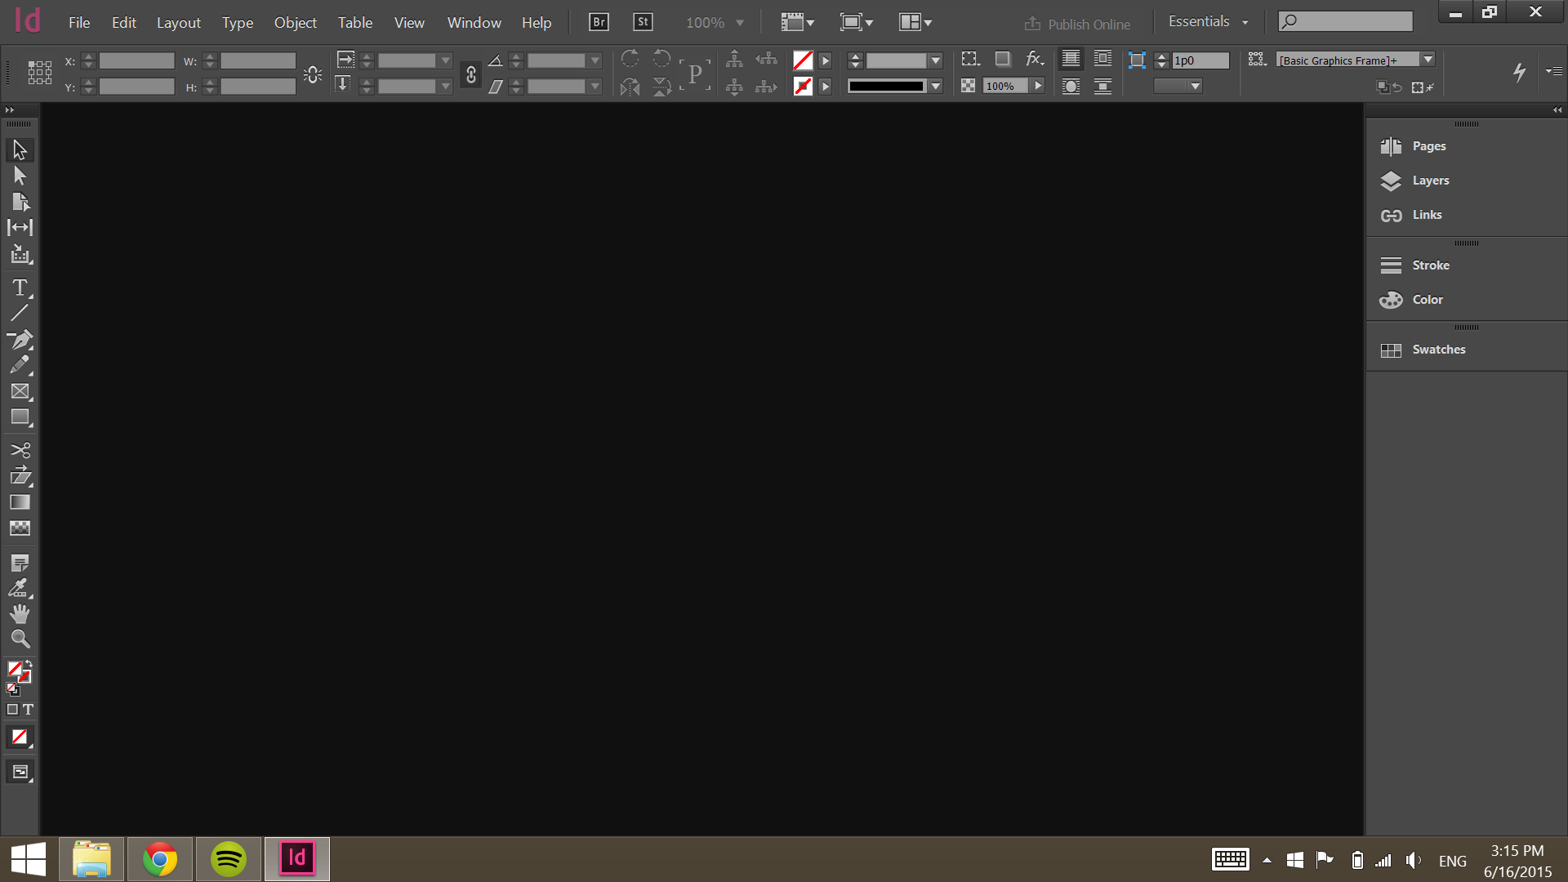Select the Zoom tool
The width and height of the screenshot is (1568, 882).
pos(20,638)
